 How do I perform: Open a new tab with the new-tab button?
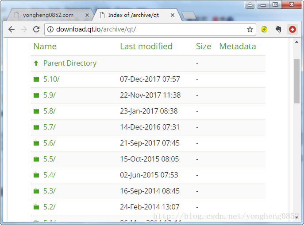(189, 16)
